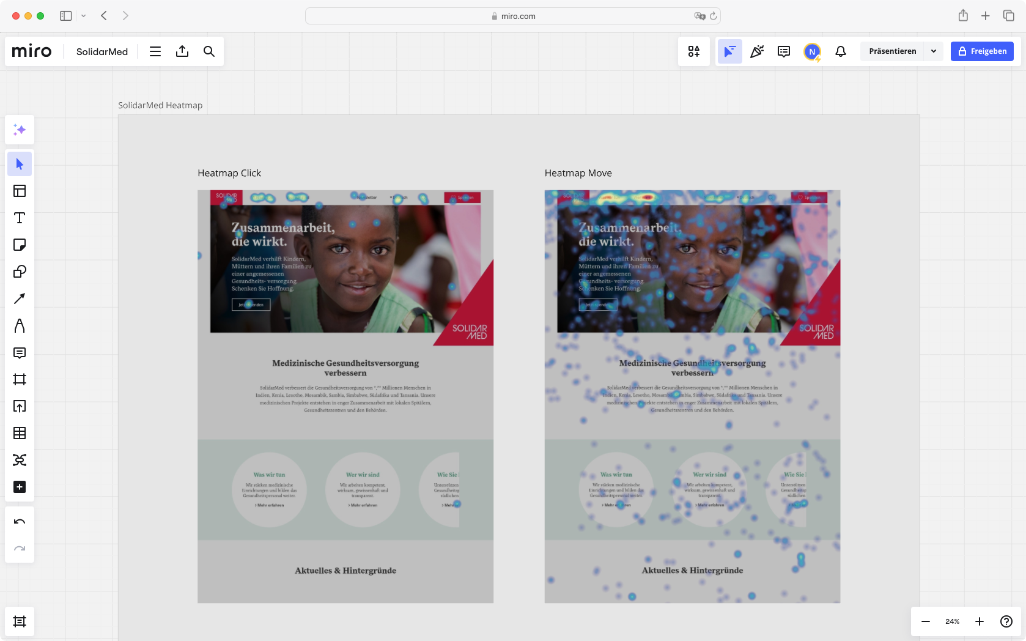This screenshot has width=1026, height=641.
Task: Open Safari share menu
Action: [963, 16]
